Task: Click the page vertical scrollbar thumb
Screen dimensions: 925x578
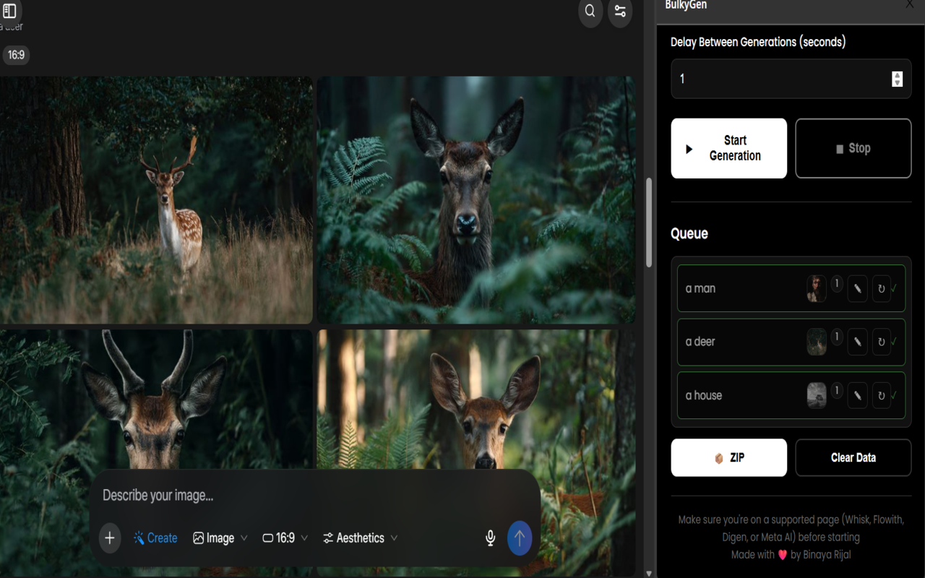Action: 648,223
